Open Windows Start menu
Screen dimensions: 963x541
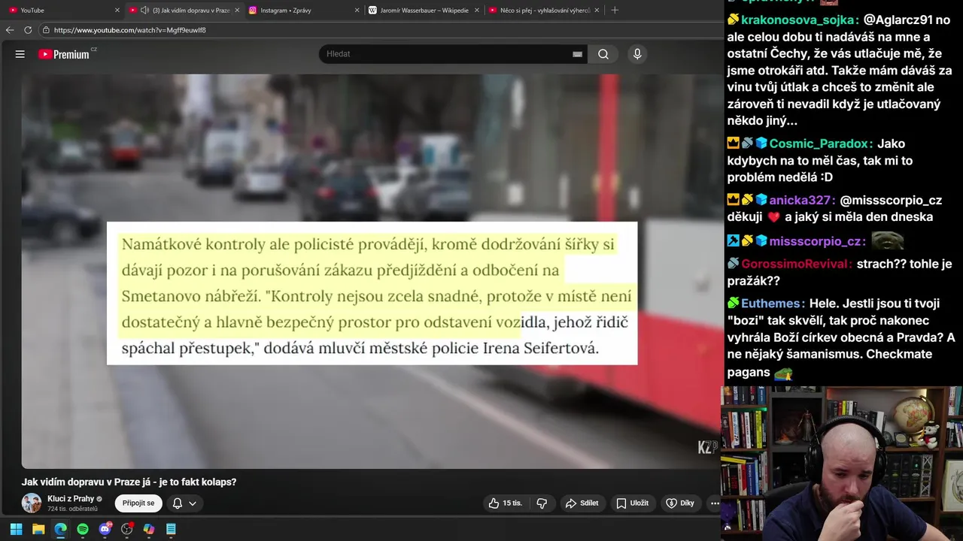16,529
